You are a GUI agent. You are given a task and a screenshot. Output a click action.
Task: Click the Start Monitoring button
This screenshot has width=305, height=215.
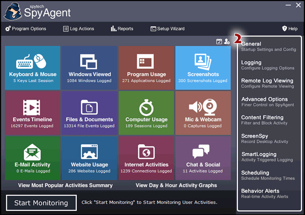(41, 203)
